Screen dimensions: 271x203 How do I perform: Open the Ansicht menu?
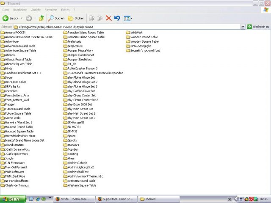pos(36,10)
